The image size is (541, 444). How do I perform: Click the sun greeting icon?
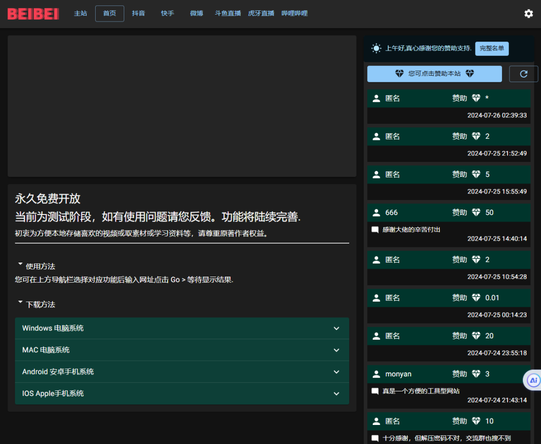376,49
